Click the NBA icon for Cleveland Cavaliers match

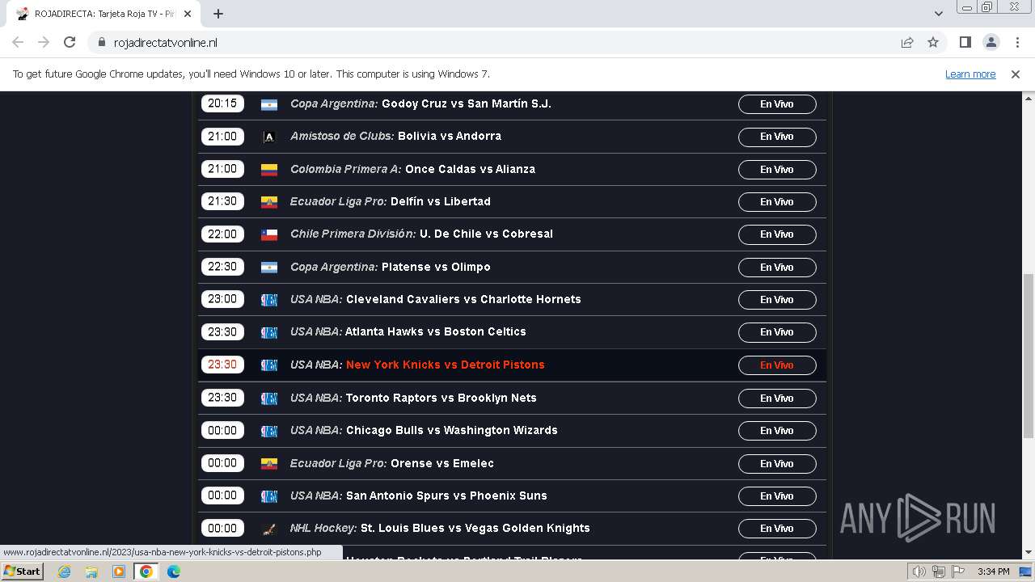(x=269, y=300)
